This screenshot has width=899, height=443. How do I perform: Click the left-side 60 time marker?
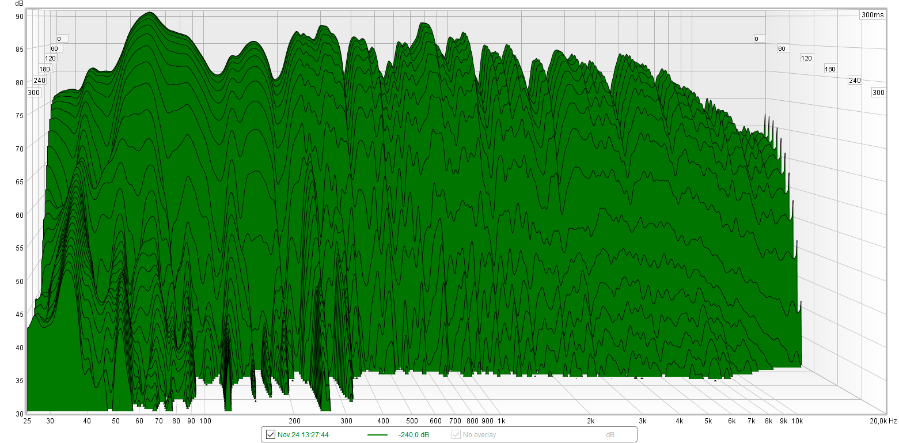point(54,48)
